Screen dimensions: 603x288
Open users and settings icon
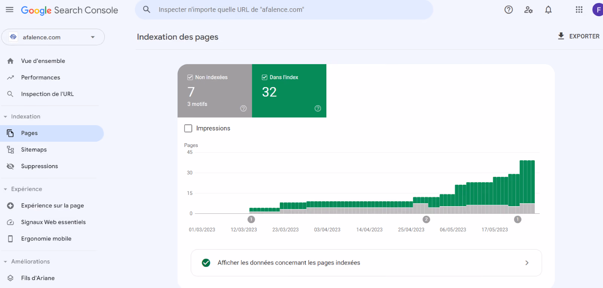(x=528, y=10)
